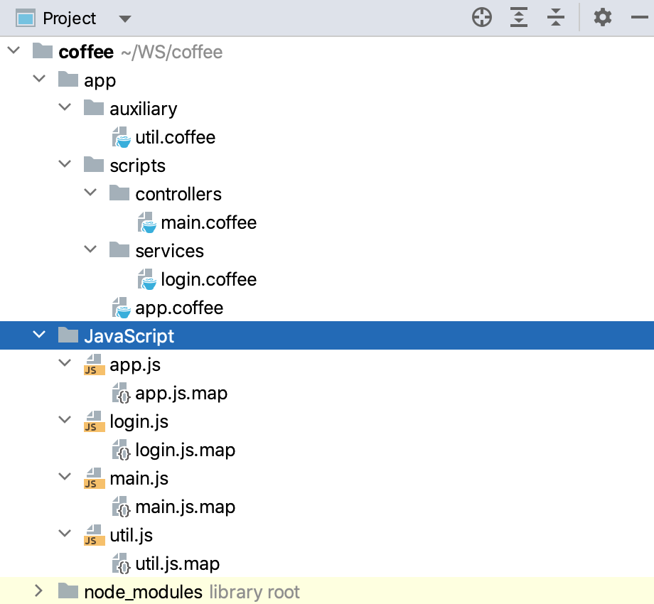Click the JavaScript icon beside app.js
The height and width of the screenshot is (604, 654).
pyautogui.click(x=92, y=365)
